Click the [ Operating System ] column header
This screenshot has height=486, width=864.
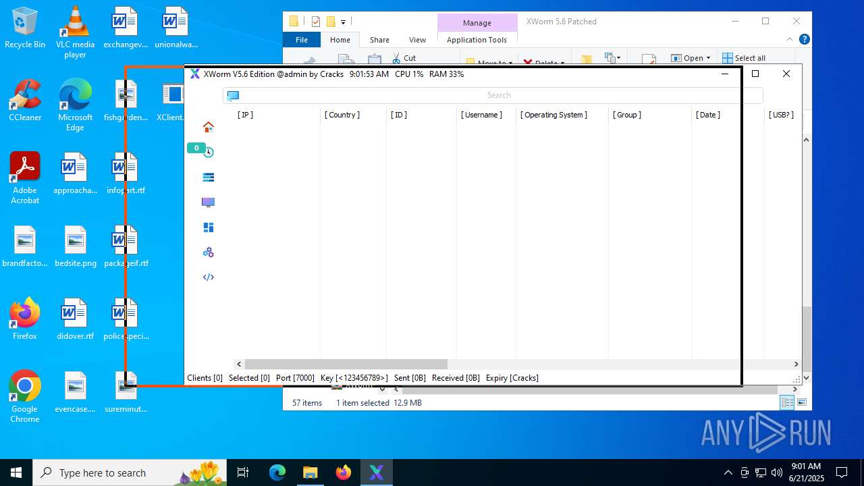click(553, 115)
